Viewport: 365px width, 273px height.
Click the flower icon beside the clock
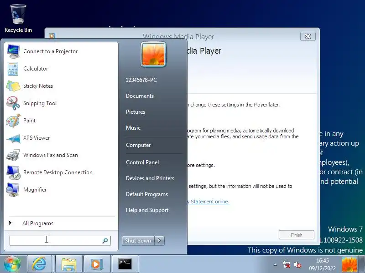click(x=349, y=264)
